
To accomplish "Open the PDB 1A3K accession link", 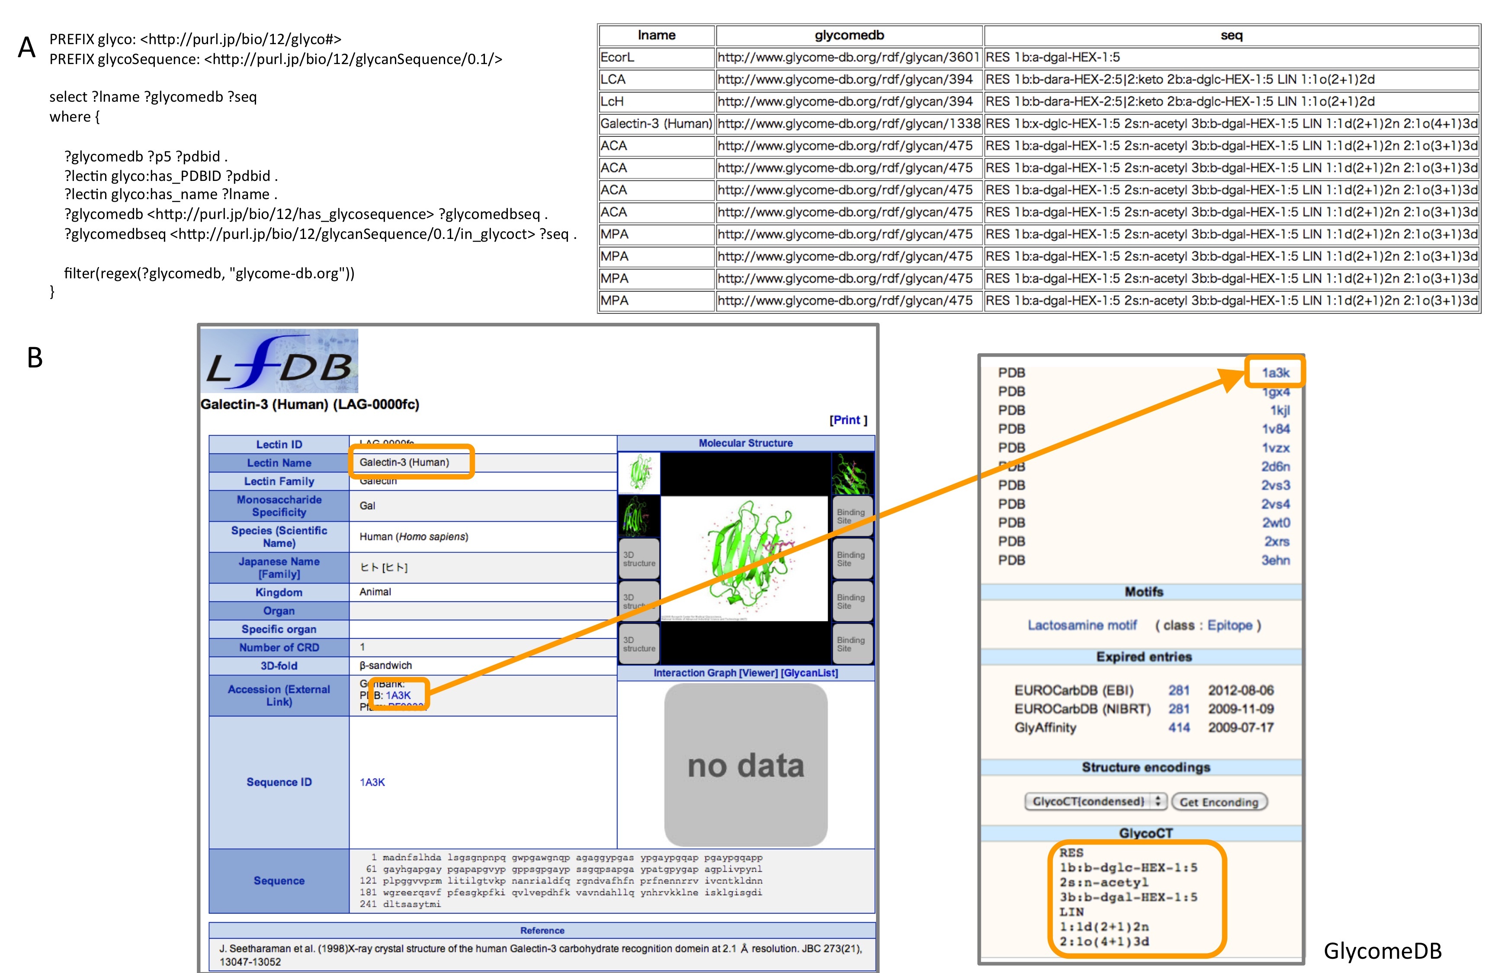I will (x=398, y=695).
